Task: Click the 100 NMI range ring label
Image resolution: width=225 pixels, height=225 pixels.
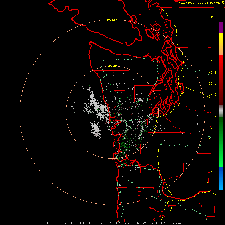Action: 112,20
